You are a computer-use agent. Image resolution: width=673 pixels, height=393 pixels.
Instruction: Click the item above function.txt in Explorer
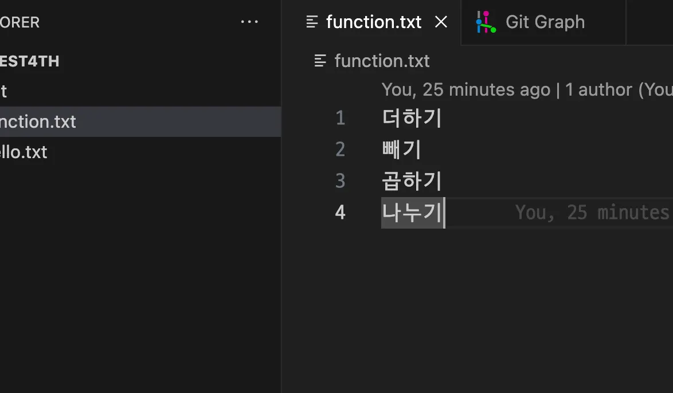5,91
